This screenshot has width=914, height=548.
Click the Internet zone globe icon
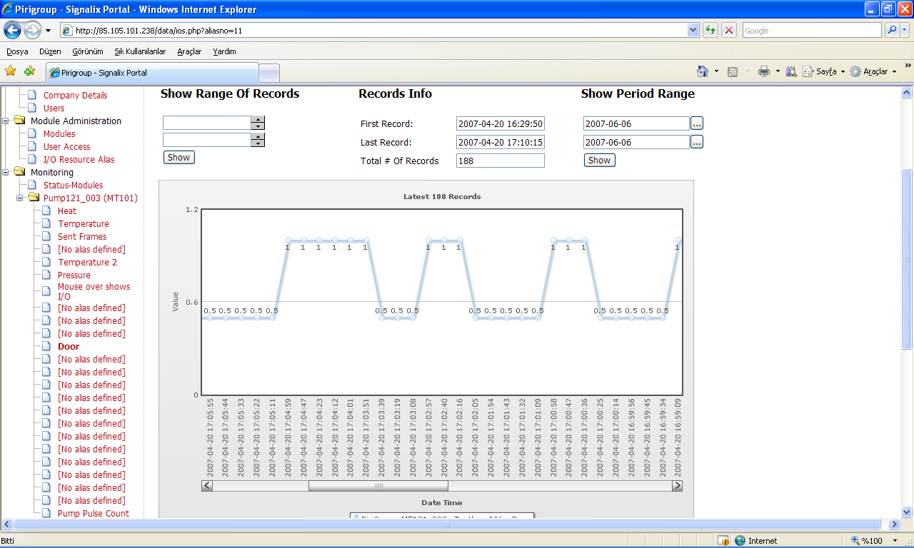(x=740, y=541)
